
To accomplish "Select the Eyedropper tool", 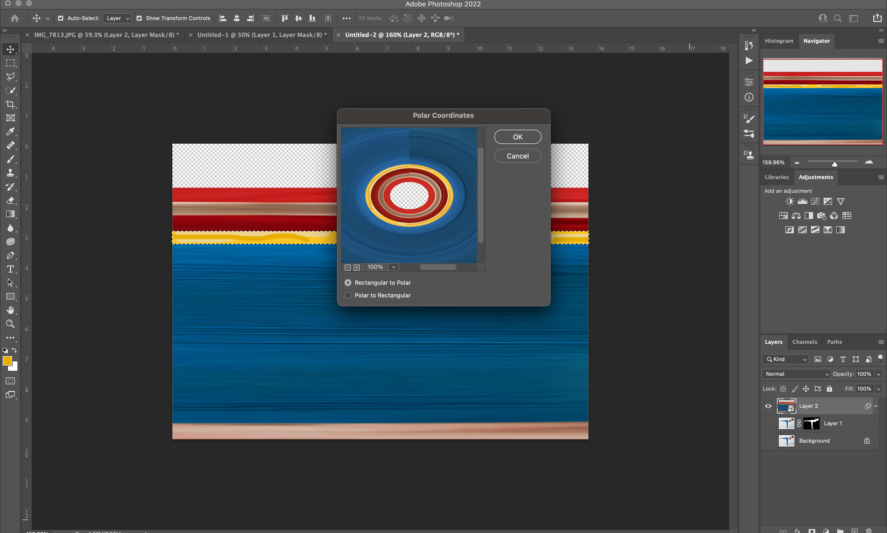I will click(10, 131).
